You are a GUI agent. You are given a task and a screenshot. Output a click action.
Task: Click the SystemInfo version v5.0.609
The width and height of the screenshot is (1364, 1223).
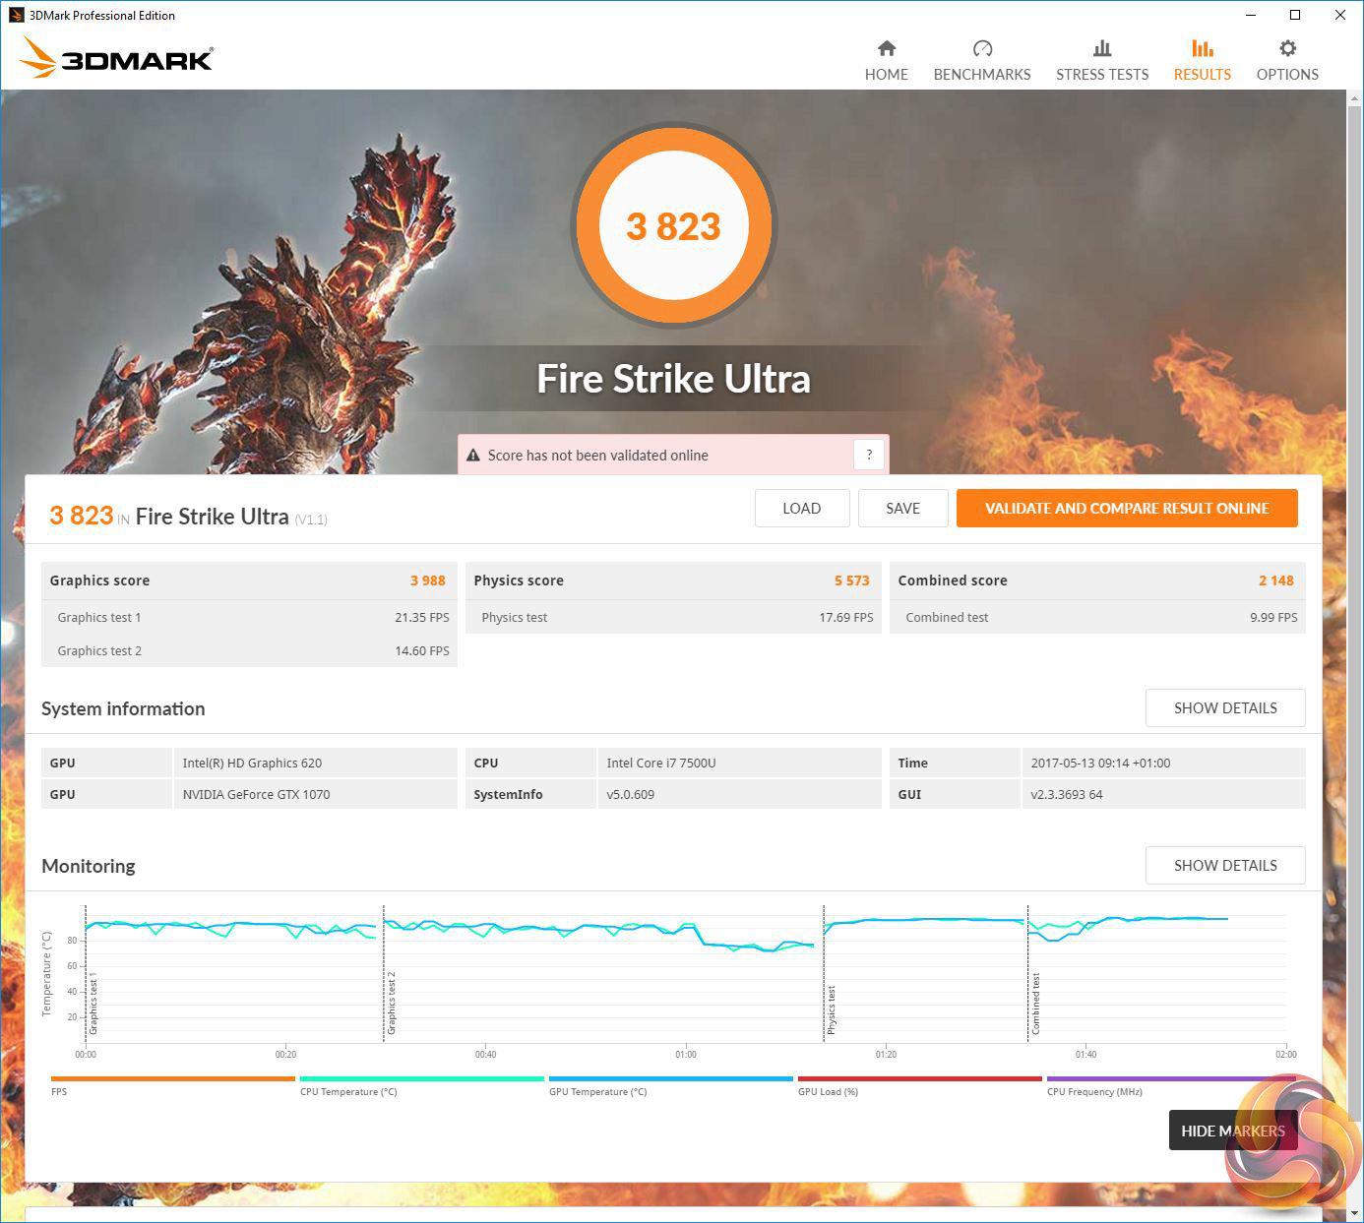[x=631, y=795]
